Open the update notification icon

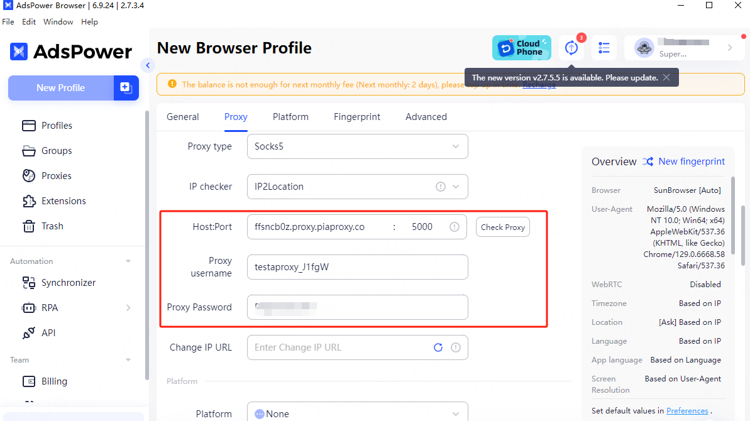571,48
